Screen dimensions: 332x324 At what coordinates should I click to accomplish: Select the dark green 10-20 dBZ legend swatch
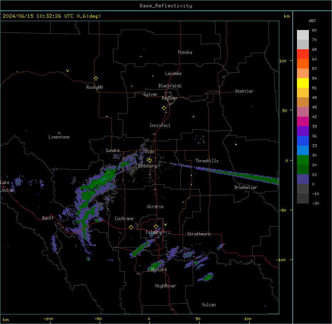click(303, 170)
